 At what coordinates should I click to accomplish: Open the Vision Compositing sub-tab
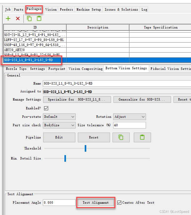[x=86, y=69]
